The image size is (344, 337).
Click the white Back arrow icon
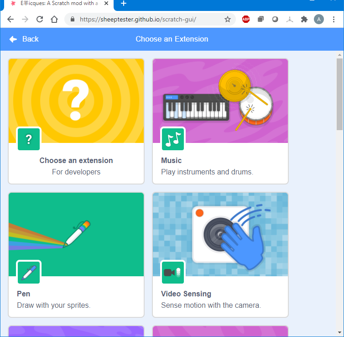coord(13,39)
